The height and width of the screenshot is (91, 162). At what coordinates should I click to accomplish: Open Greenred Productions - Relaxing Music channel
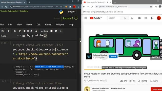pyautogui.click(x=107, y=88)
